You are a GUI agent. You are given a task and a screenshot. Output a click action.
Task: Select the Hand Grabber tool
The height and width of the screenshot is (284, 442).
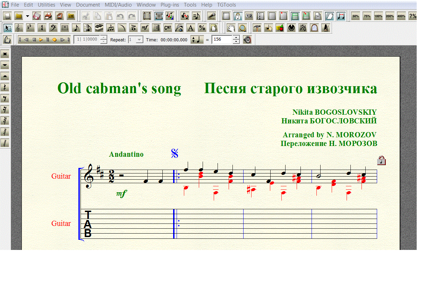(x=231, y=28)
